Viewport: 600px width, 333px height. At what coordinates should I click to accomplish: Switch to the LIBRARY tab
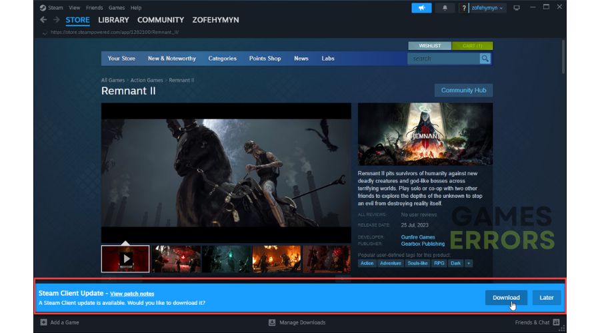pyautogui.click(x=113, y=20)
